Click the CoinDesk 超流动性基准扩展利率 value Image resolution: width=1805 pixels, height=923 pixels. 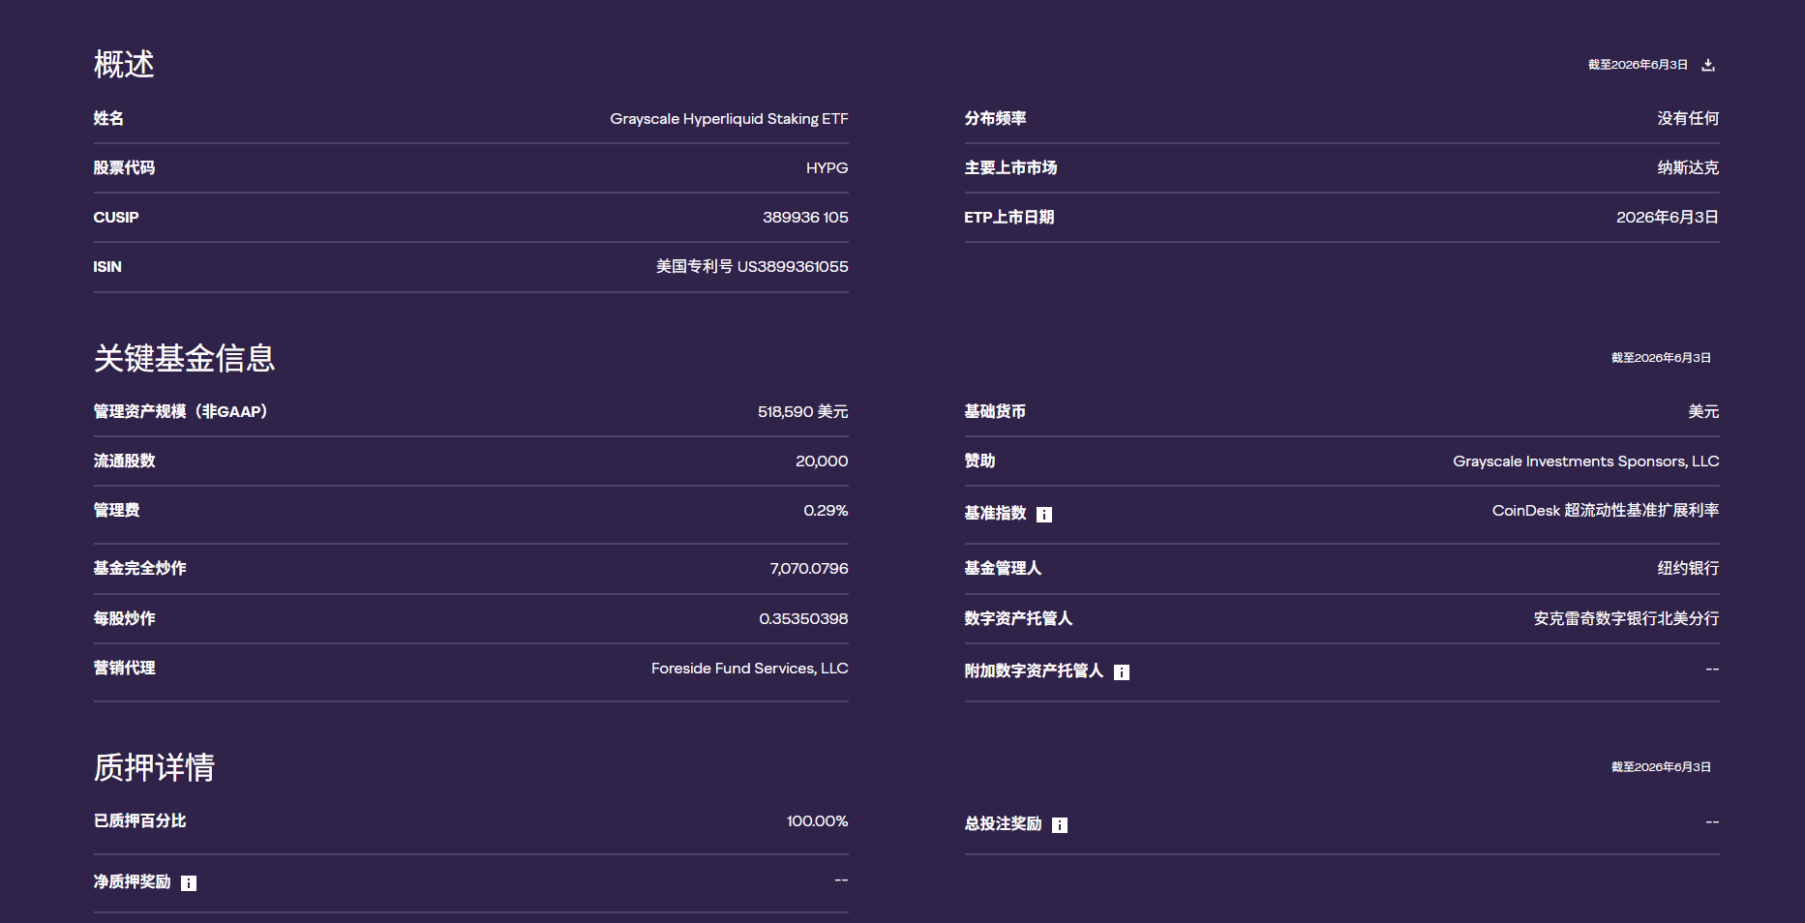(x=1606, y=511)
